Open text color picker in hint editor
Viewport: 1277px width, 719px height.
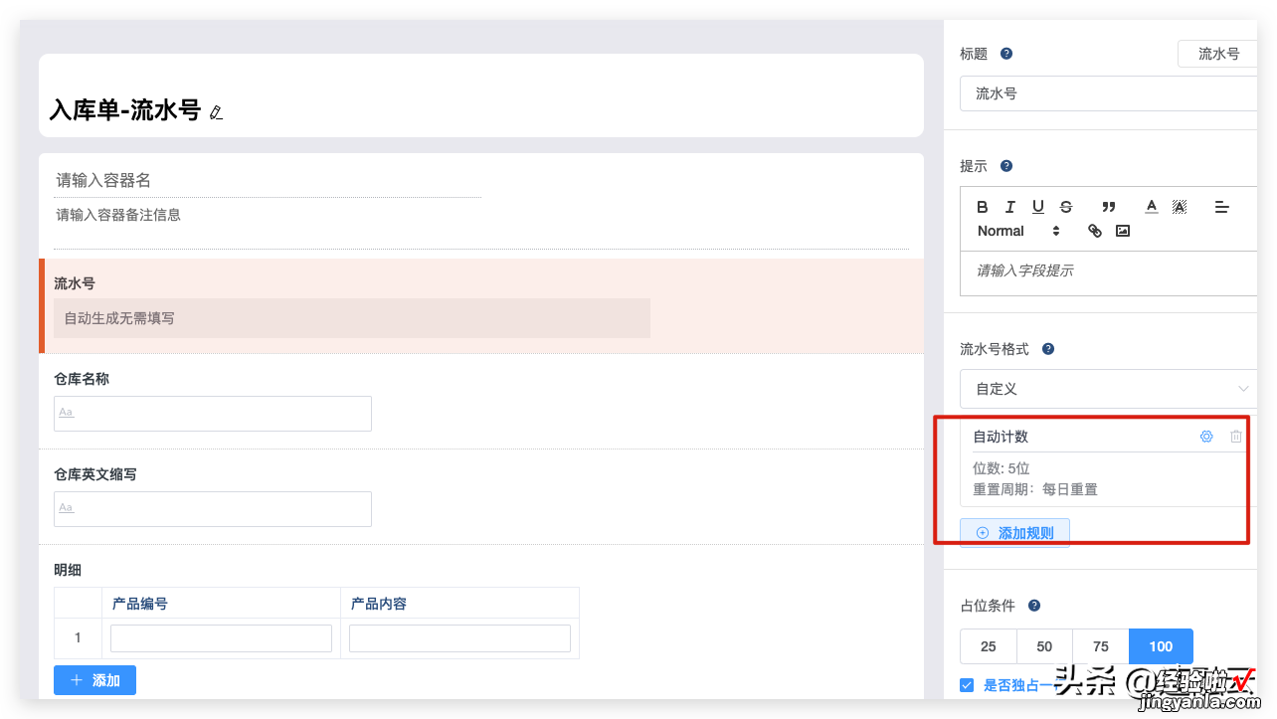point(1152,207)
